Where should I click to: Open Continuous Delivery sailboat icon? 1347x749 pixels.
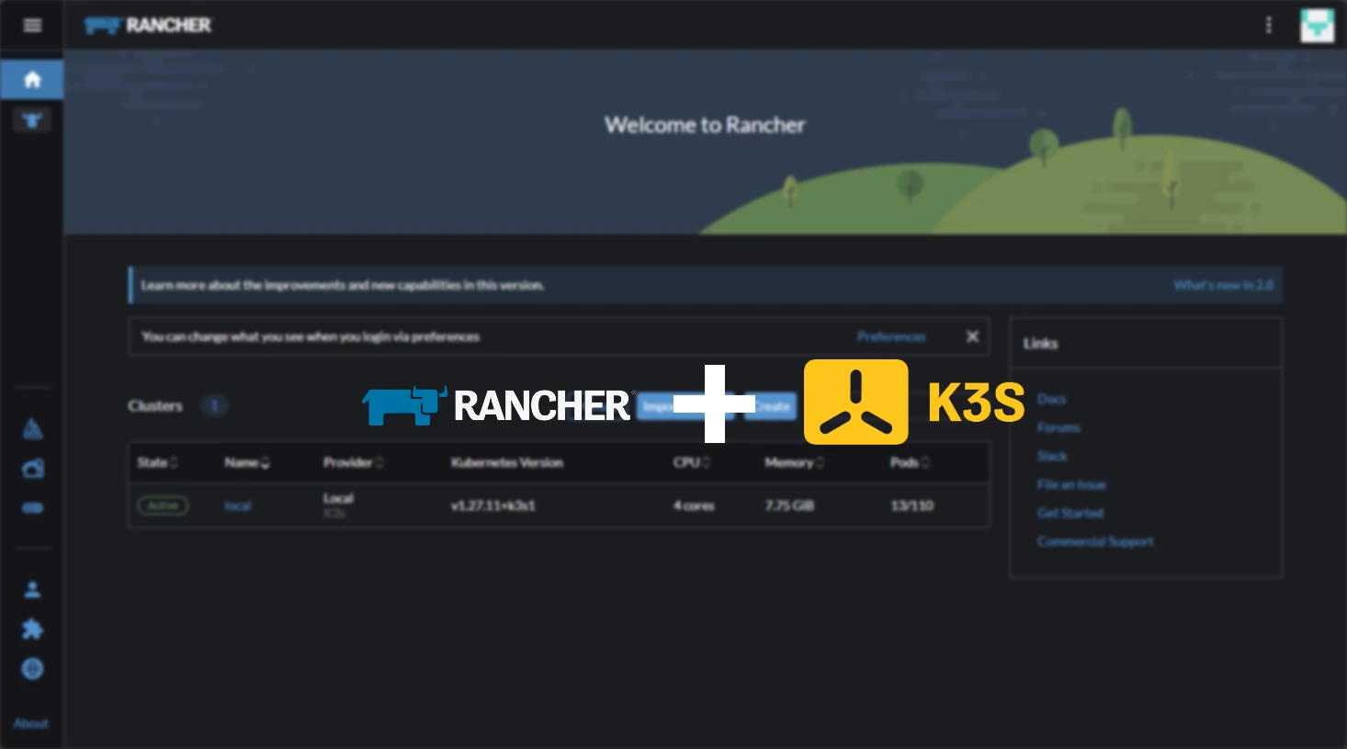click(x=32, y=429)
